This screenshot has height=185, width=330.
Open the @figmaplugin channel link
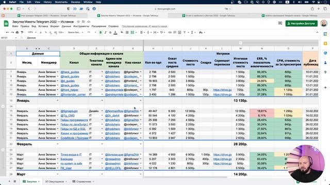(x=69, y=111)
